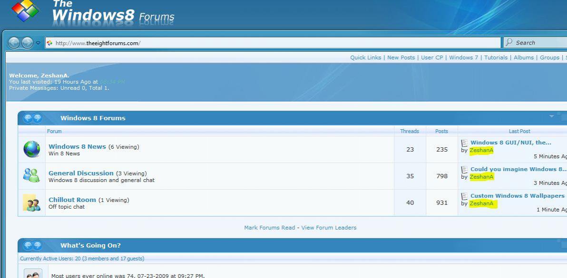Open the navigation history dropdown arrow
This screenshot has width=567, height=278.
pos(38,43)
